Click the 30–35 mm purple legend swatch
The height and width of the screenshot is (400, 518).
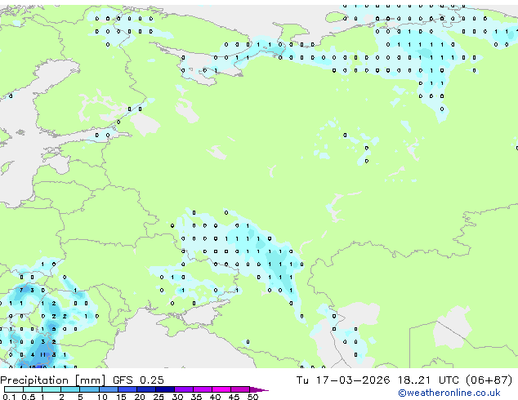pos(184,389)
